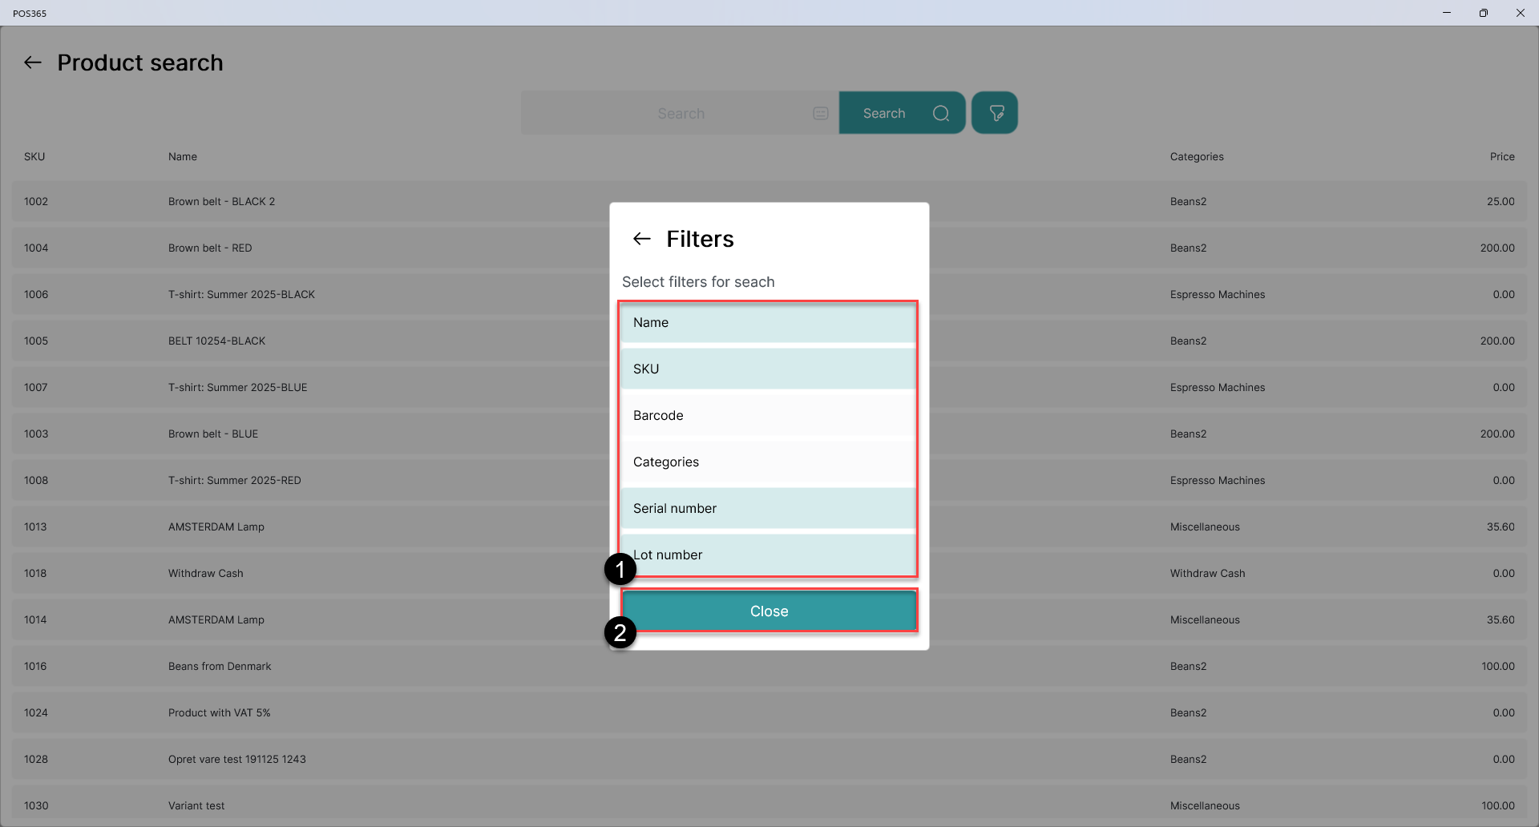The width and height of the screenshot is (1539, 827).
Task: Click SKU 1018 cell
Action: click(35, 573)
